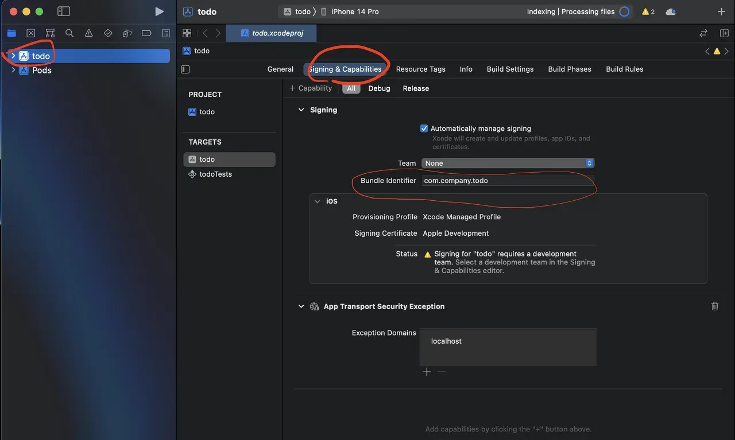Open the Build Phases tab
The height and width of the screenshot is (440, 735).
coord(570,69)
